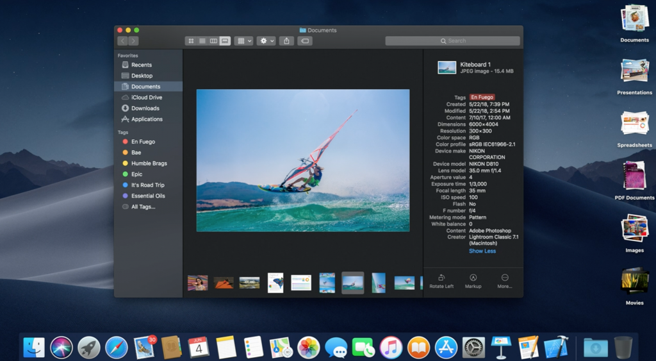Click the Edit Tags toolbar icon
The width and height of the screenshot is (656, 361).
coord(305,41)
